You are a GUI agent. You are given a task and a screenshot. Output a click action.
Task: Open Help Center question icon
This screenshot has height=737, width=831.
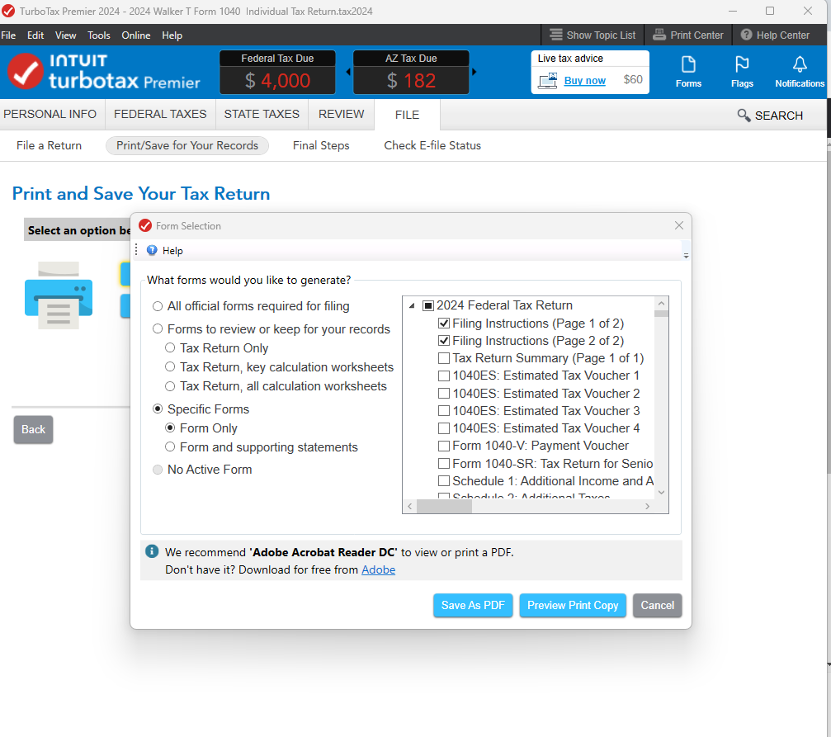(x=746, y=35)
